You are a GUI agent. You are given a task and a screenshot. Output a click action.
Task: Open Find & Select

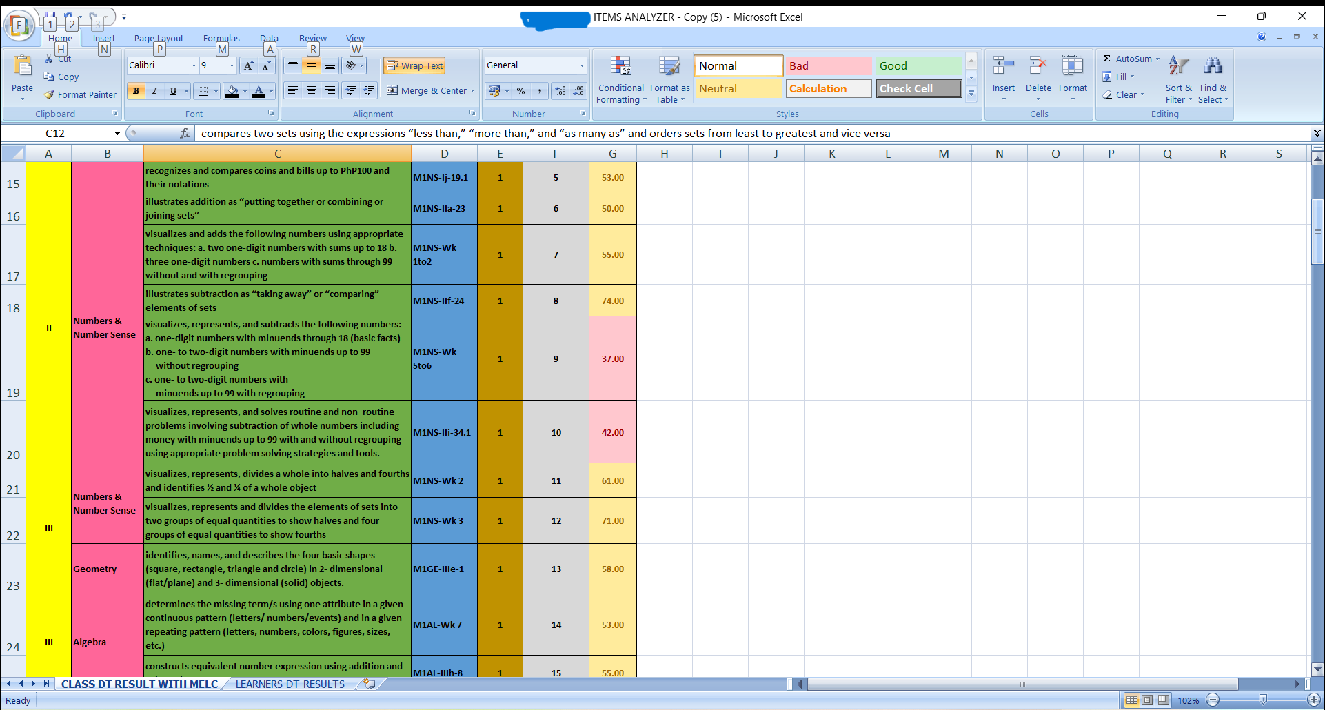point(1213,79)
